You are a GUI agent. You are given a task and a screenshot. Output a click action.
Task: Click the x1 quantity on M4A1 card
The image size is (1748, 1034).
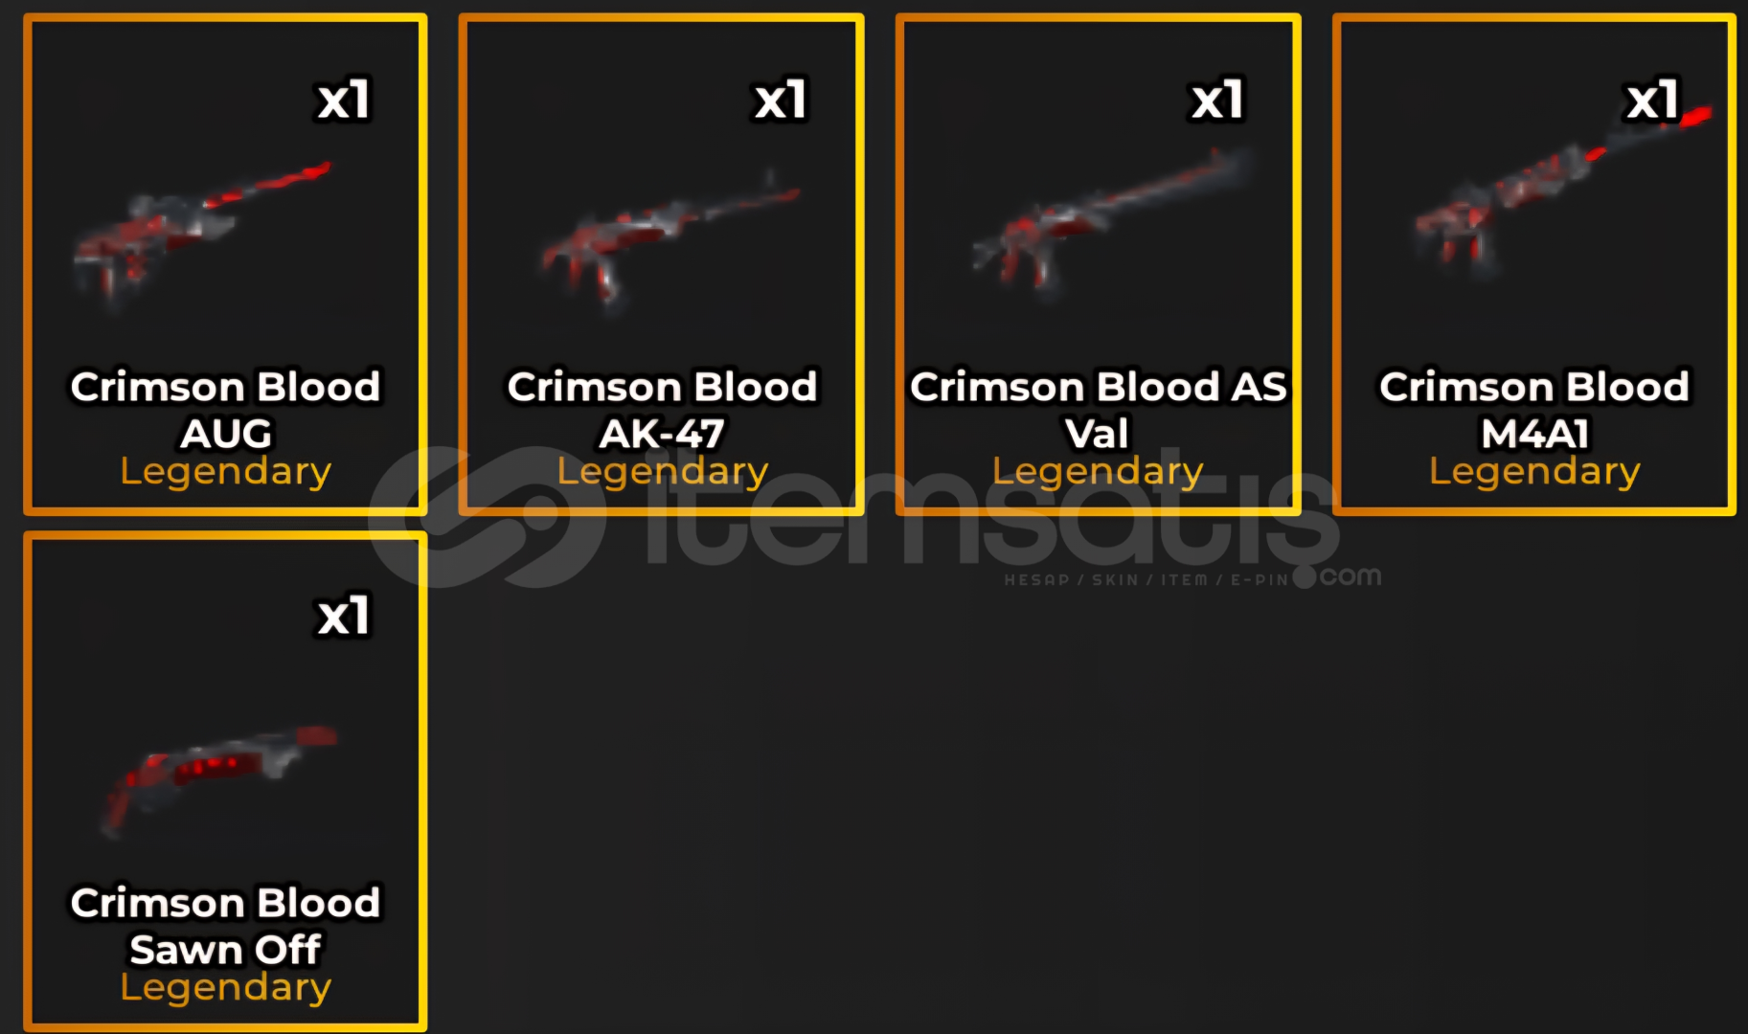(1653, 101)
